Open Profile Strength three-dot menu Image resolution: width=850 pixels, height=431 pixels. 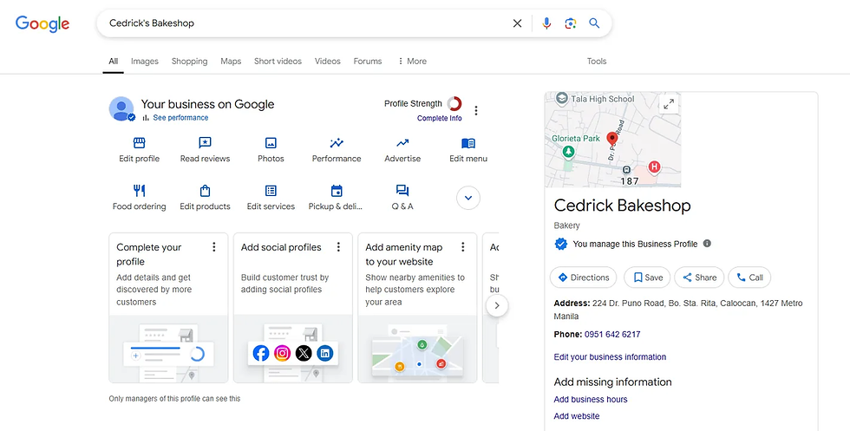(x=476, y=110)
